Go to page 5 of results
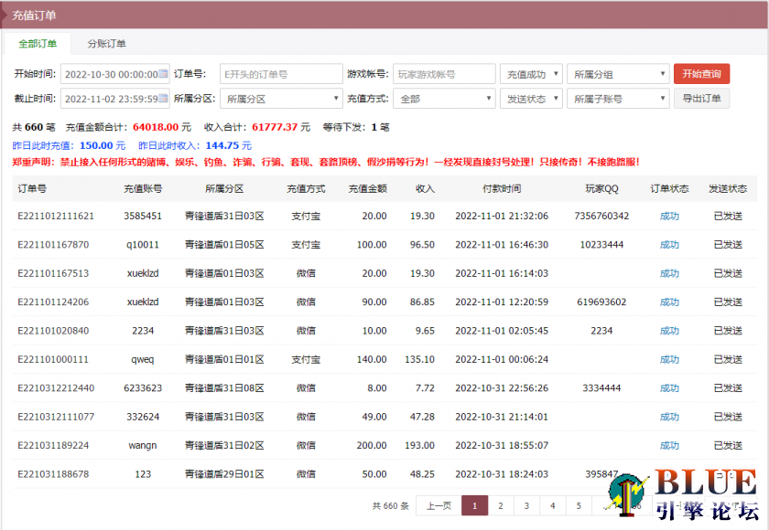Screen dimensions: 769x530 (x=578, y=504)
